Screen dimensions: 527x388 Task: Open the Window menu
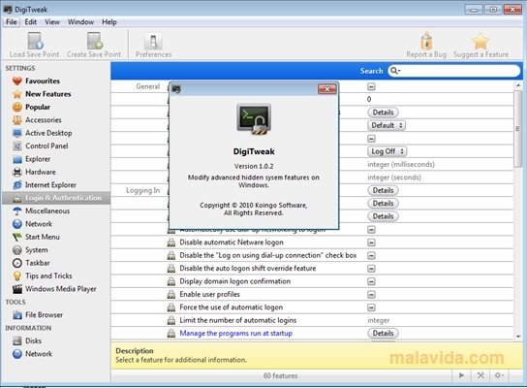tap(80, 22)
